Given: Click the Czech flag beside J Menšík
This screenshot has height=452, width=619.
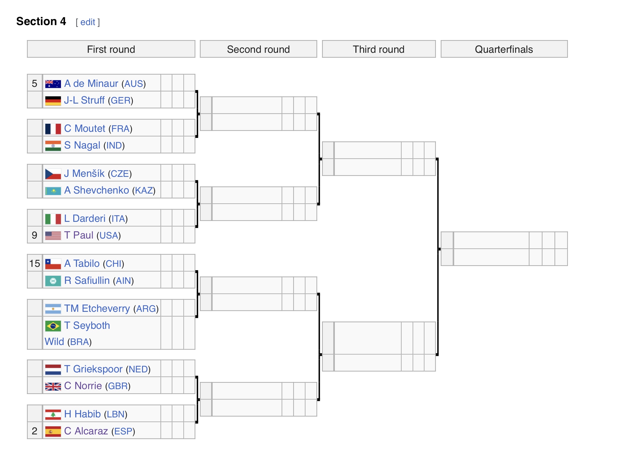Looking at the screenshot, I should pos(53,174).
